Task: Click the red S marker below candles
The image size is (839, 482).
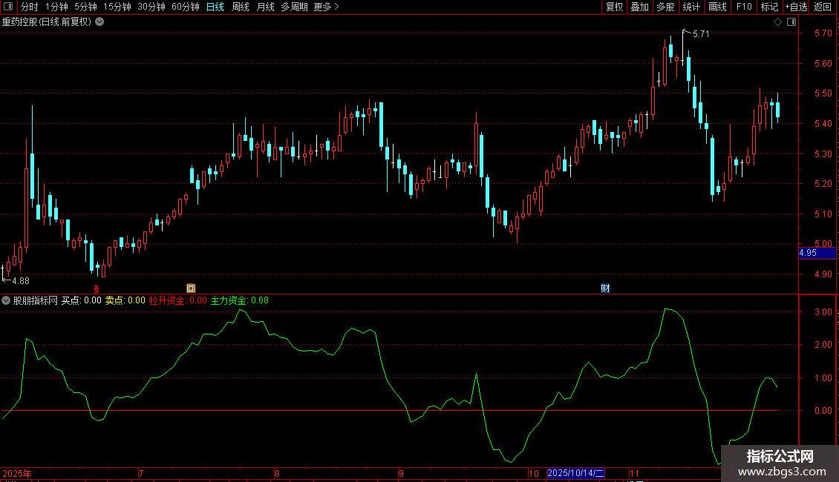Action: tap(97, 288)
